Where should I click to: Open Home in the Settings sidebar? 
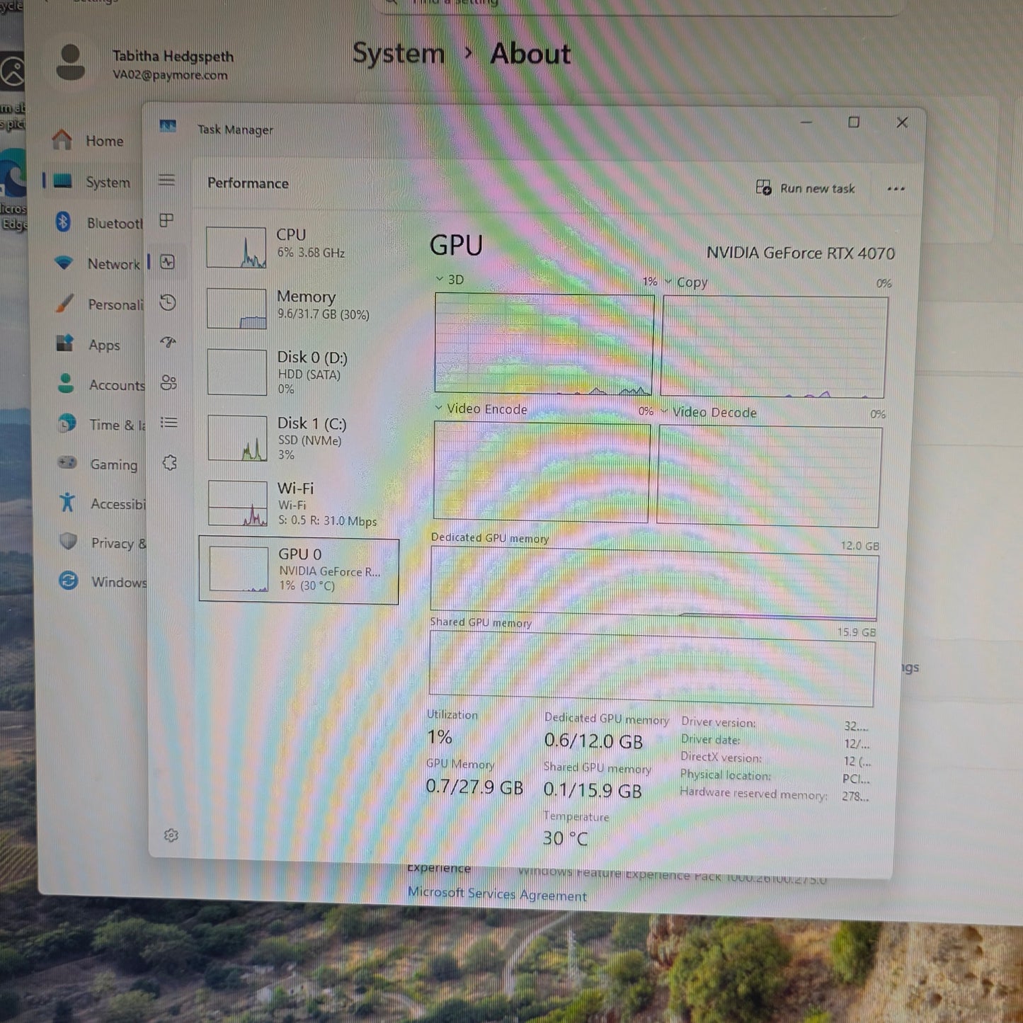[x=103, y=141]
